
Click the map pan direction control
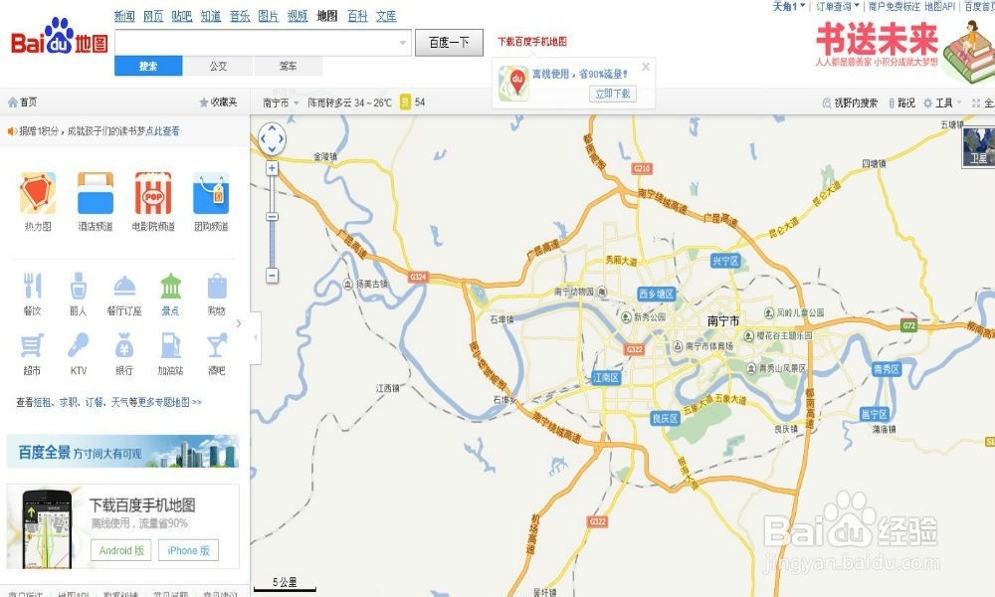(x=273, y=137)
